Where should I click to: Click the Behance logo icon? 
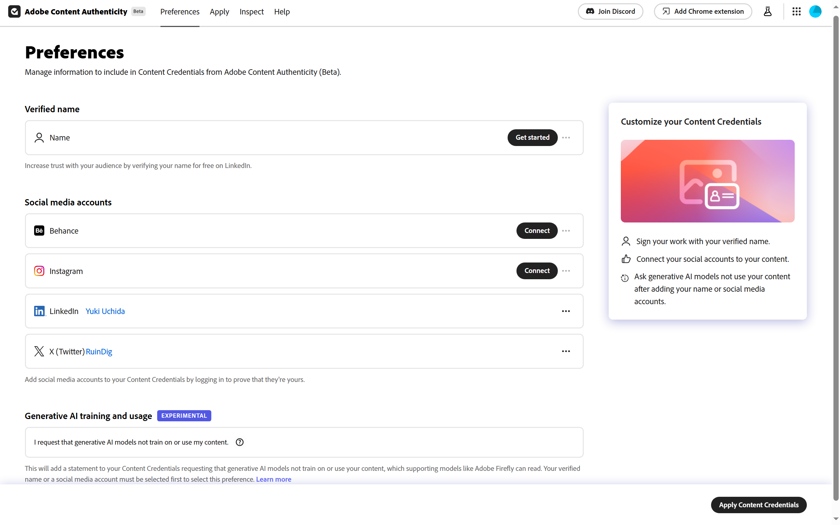[39, 231]
